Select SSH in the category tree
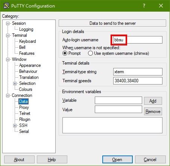 23,125
